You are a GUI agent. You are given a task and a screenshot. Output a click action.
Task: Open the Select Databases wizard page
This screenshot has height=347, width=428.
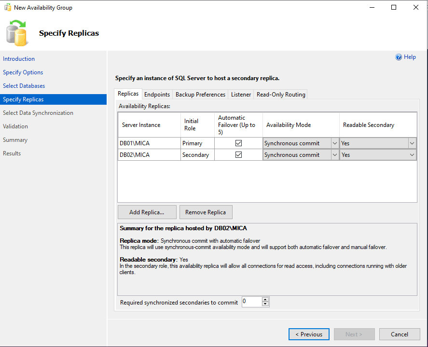24,86
